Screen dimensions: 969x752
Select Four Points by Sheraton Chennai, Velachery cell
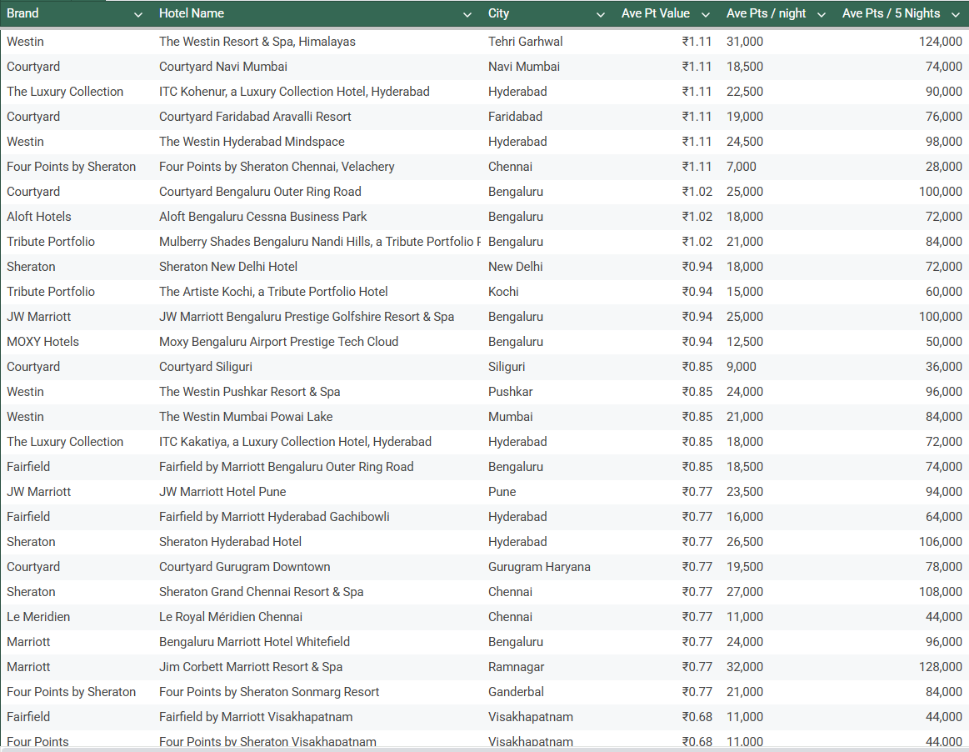[277, 167]
